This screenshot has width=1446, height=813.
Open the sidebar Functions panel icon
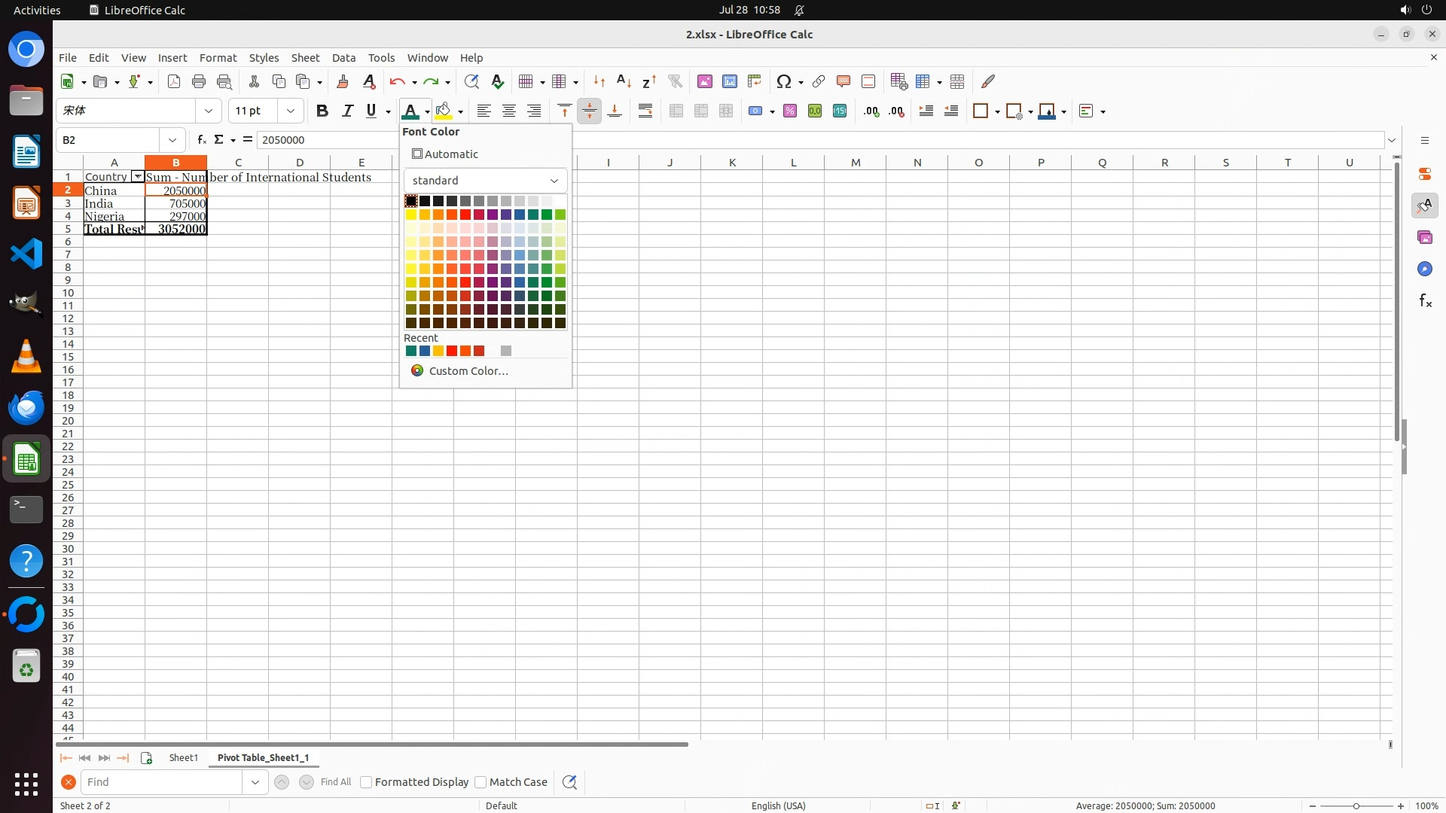pyautogui.click(x=1425, y=301)
